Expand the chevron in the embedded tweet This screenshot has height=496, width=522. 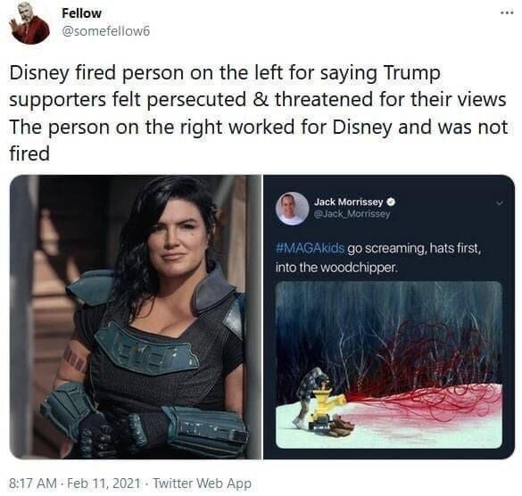pos(498,203)
